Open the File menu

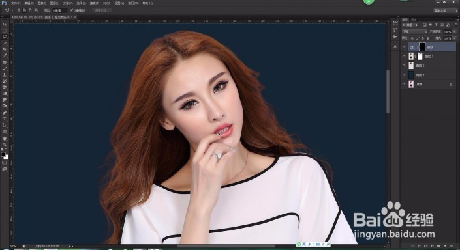pos(16,3)
